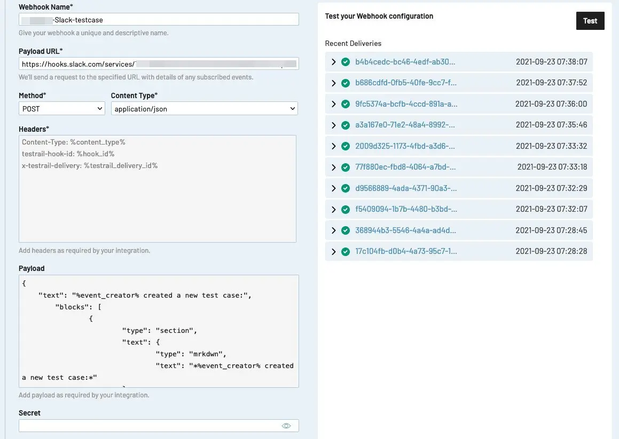Expand the b4b4cedc delivery chevron
619x439 pixels.
click(x=334, y=62)
